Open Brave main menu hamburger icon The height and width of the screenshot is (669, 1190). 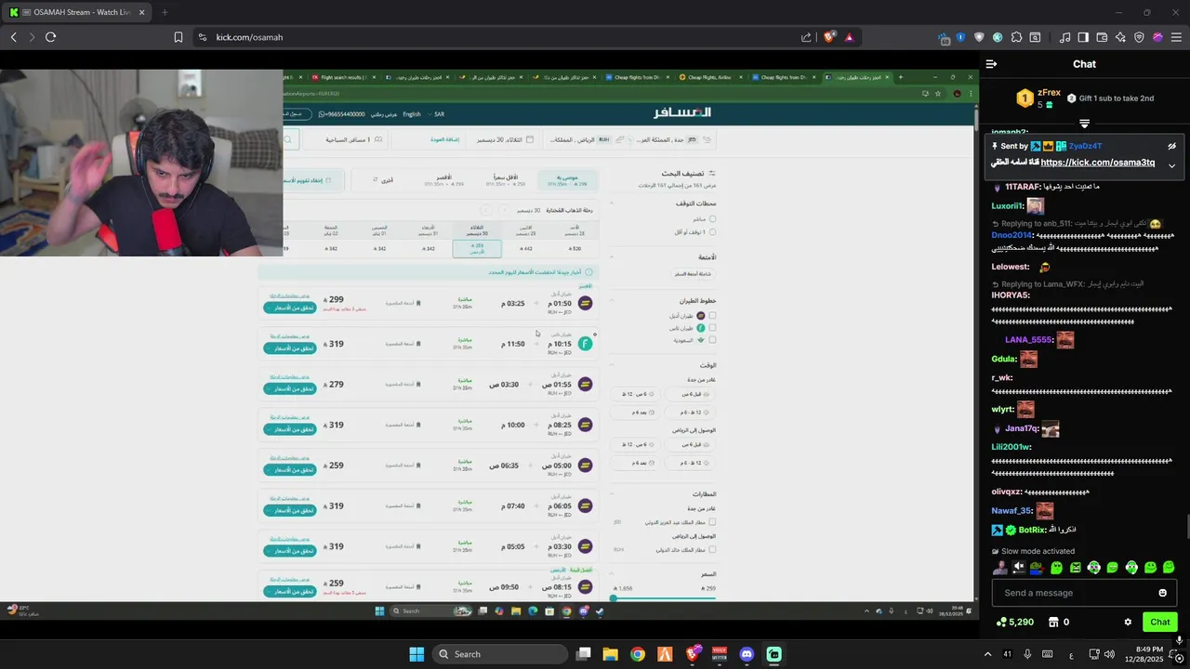point(1177,37)
